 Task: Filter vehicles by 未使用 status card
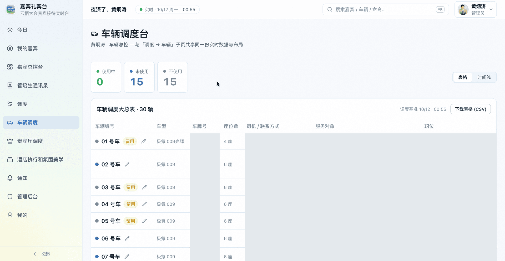coord(139,77)
